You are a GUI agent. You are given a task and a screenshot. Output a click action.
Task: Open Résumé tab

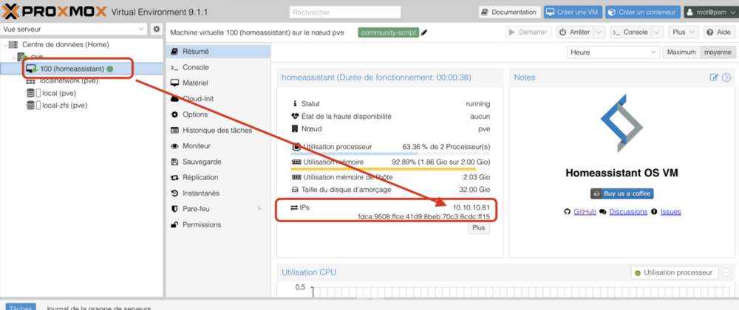coord(218,51)
